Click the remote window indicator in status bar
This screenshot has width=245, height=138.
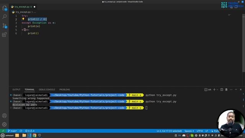tap(3, 131)
